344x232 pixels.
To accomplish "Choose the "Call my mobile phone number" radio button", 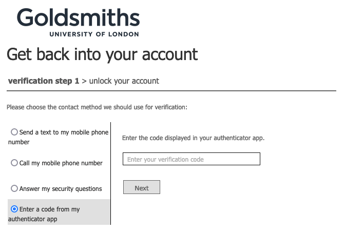I will [x=14, y=163].
